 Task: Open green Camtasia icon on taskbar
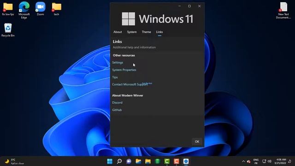pos(167,161)
